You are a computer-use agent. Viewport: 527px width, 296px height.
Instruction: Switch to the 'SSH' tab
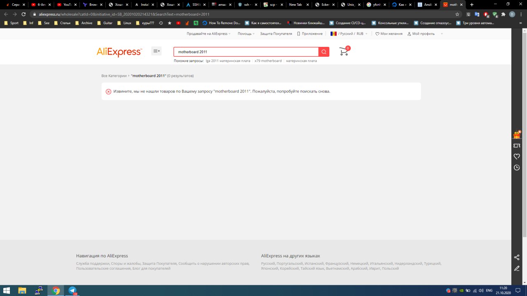196,5
